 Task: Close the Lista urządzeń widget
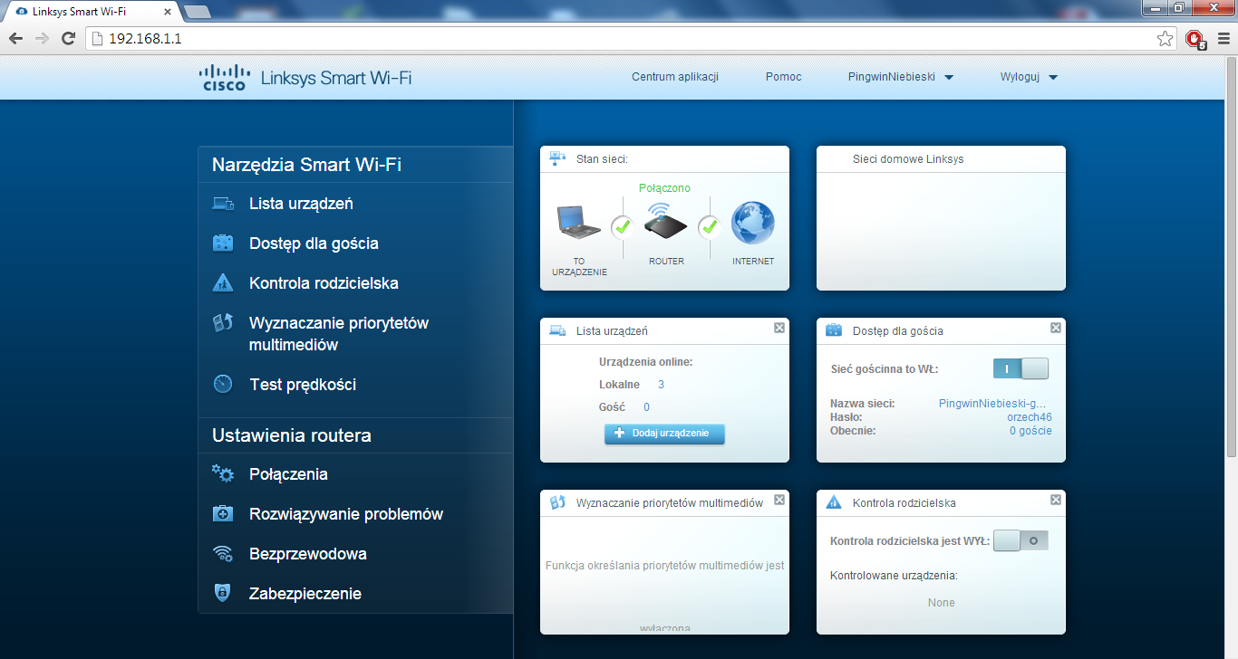click(779, 328)
